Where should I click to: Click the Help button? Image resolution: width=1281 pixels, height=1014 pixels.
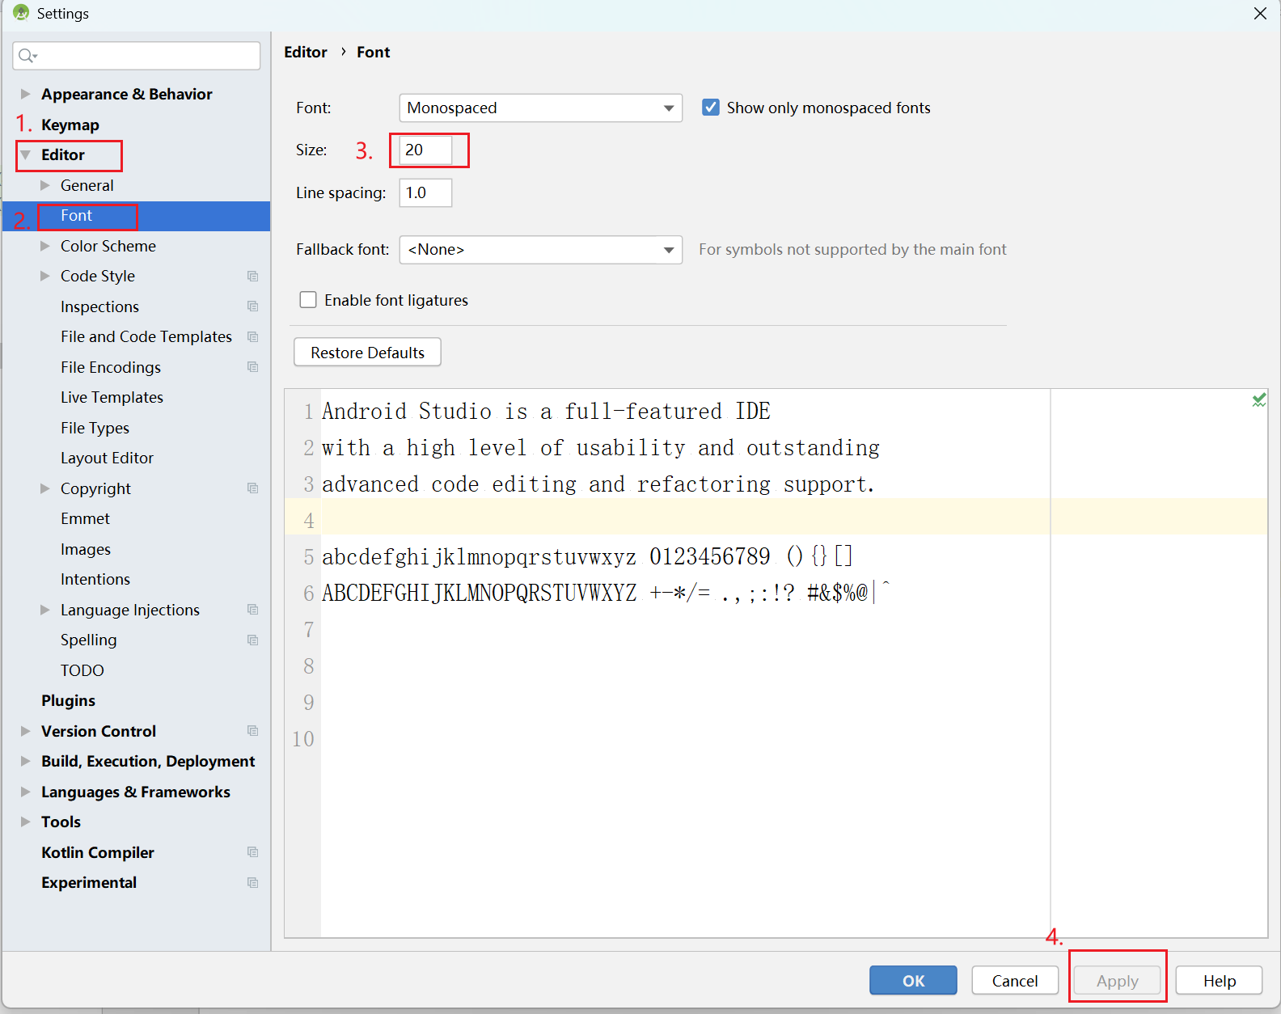(x=1220, y=981)
